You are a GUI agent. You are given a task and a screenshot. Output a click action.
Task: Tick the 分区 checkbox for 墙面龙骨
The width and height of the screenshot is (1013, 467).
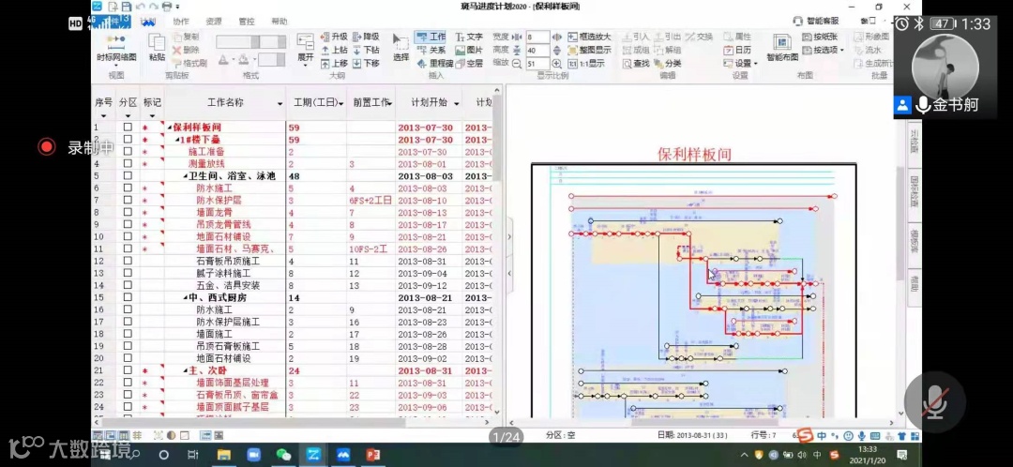128,213
